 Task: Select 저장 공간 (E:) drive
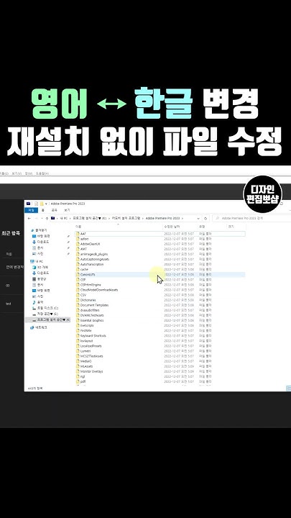coord(48,314)
